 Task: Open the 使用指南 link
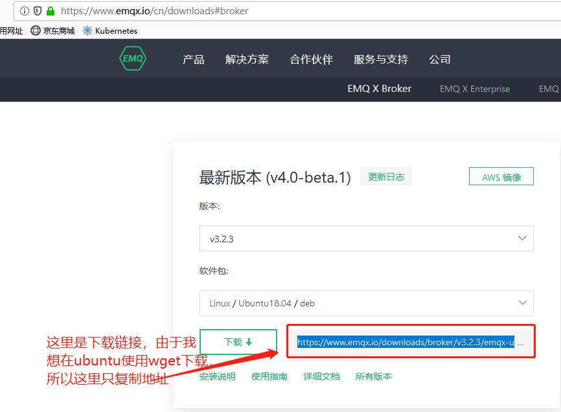269,376
